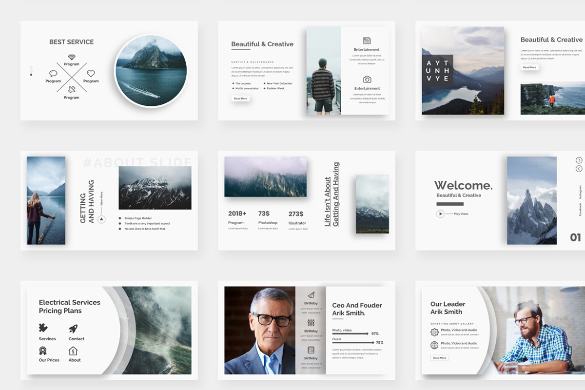Click the Welcome. heading
This screenshot has height=390, width=585.
click(464, 185)
